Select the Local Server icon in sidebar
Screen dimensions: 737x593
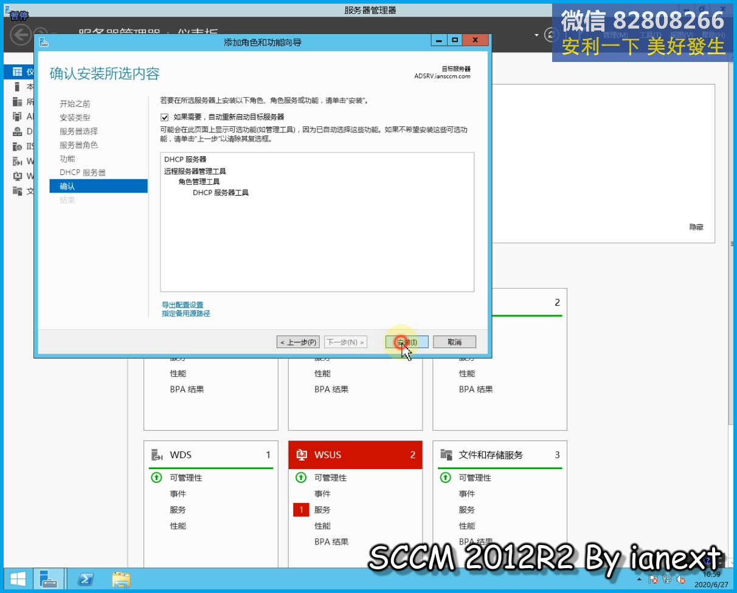tap(17, 87)
